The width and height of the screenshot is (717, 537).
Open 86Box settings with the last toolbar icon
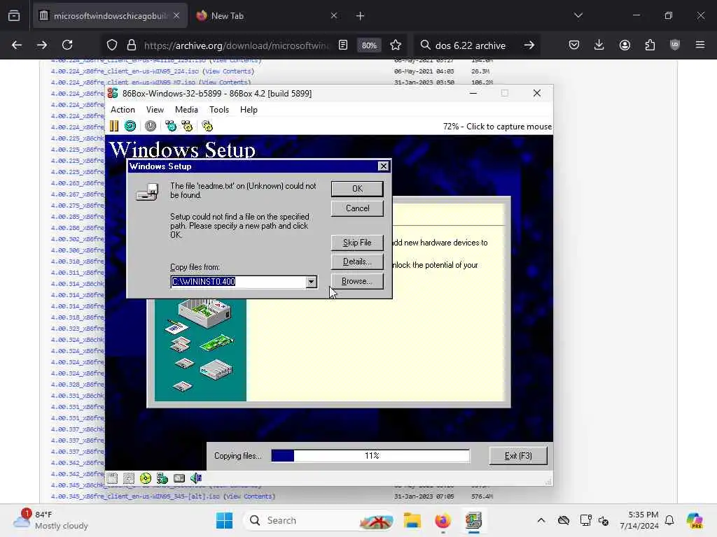207,126
